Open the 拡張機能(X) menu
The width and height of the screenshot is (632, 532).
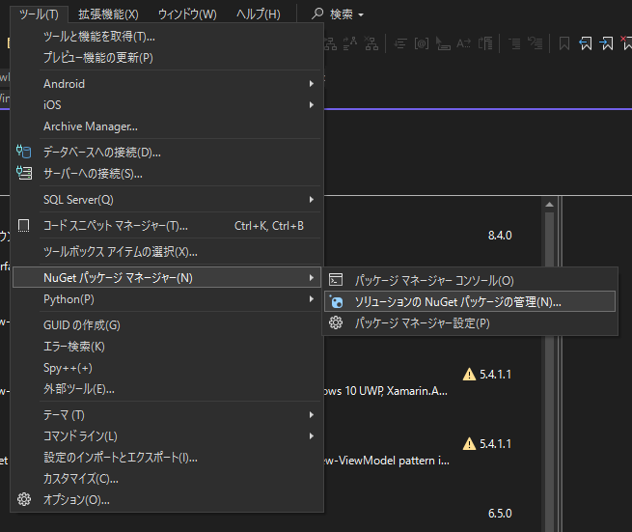click(108, 14)
